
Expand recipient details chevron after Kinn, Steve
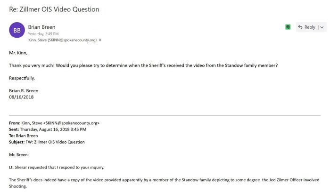coord(100,40)
